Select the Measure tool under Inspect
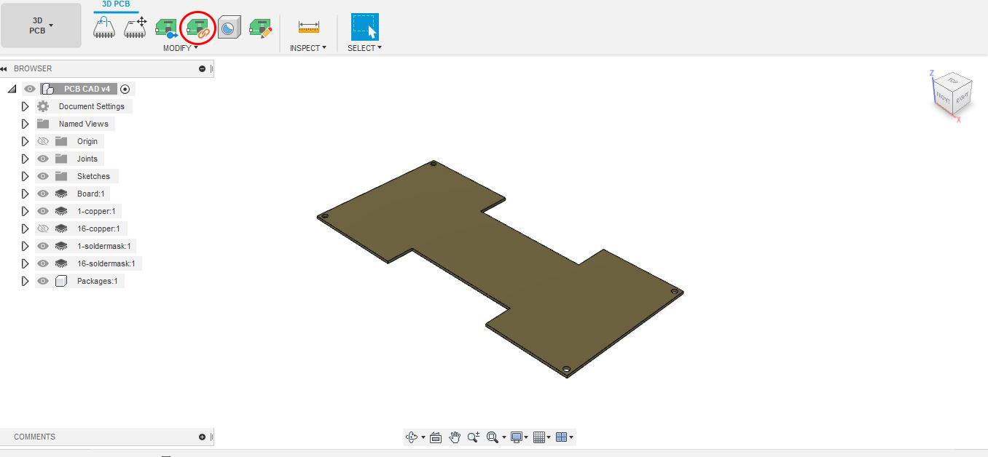Screen dimensions: 988x457 pyautogui.click(x=307, y=26)
